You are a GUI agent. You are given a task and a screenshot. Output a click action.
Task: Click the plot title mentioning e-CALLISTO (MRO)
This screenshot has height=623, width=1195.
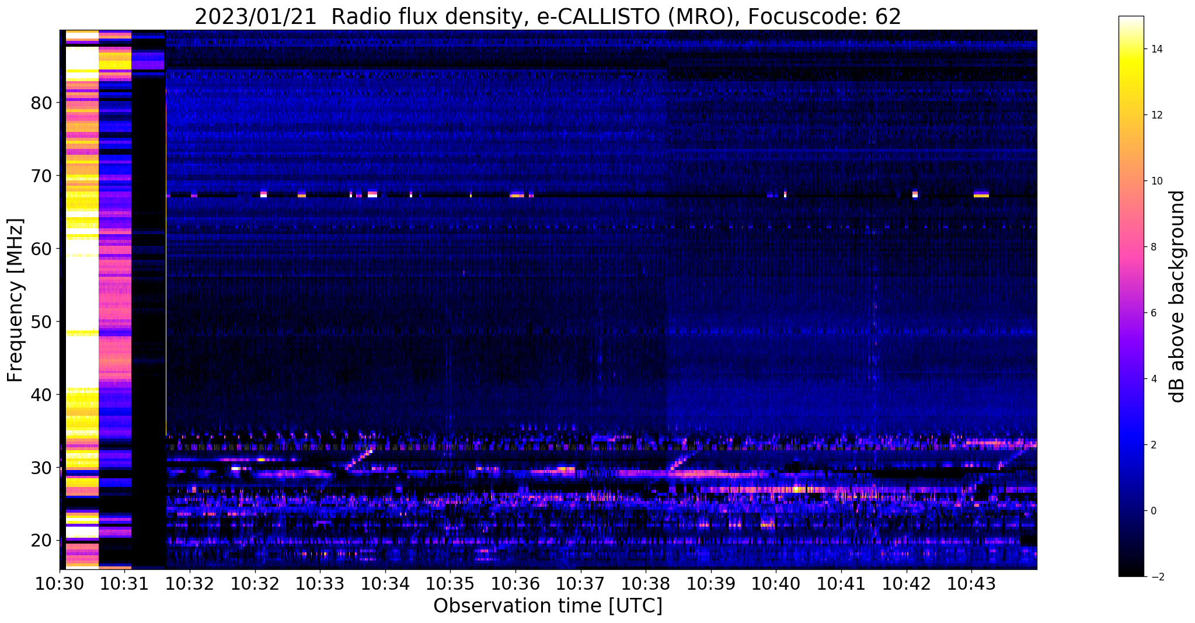pyautogui.click(x=548, y=16)
